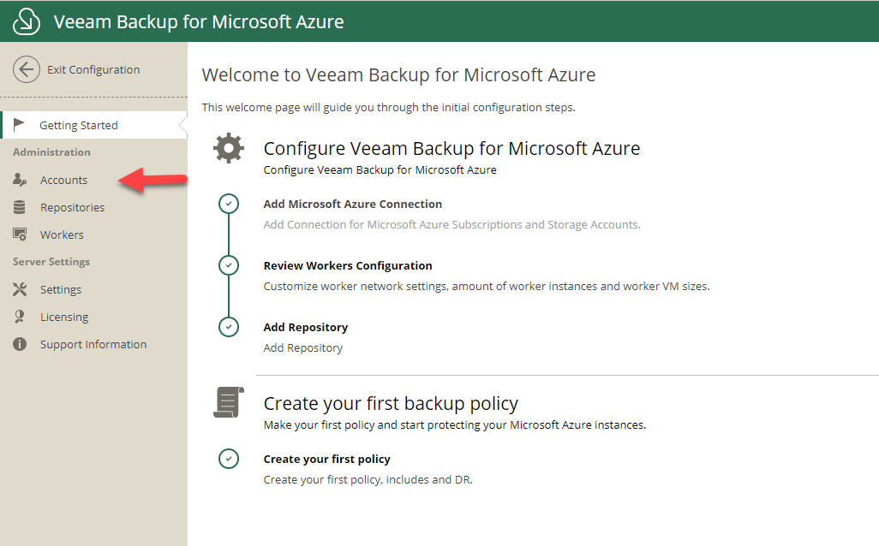Image resolution: width=879 pixels, height=546 pixels.
Task: Click the Workers monitor-gear icon
Action: click(20, 234)
